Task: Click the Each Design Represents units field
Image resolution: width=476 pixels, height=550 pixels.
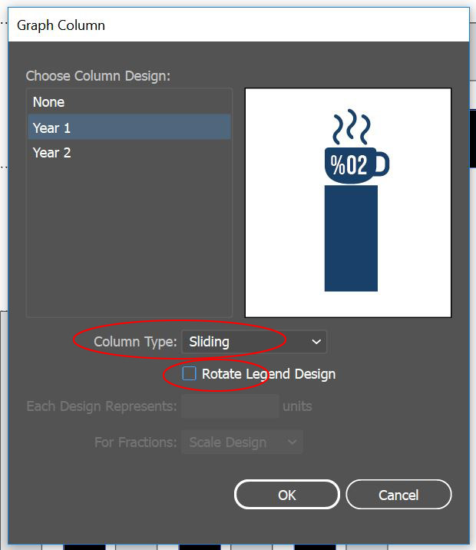Action: click(230, 406)
